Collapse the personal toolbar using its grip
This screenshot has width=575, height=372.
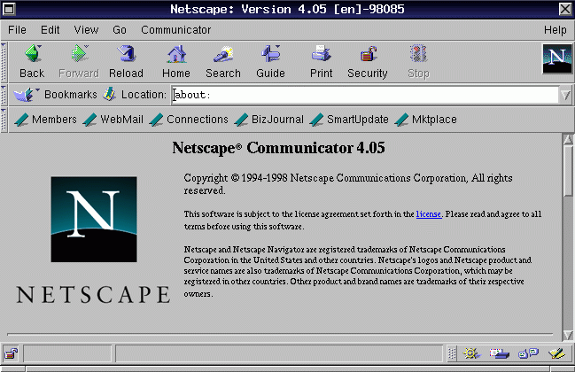[x=4, y=120]
